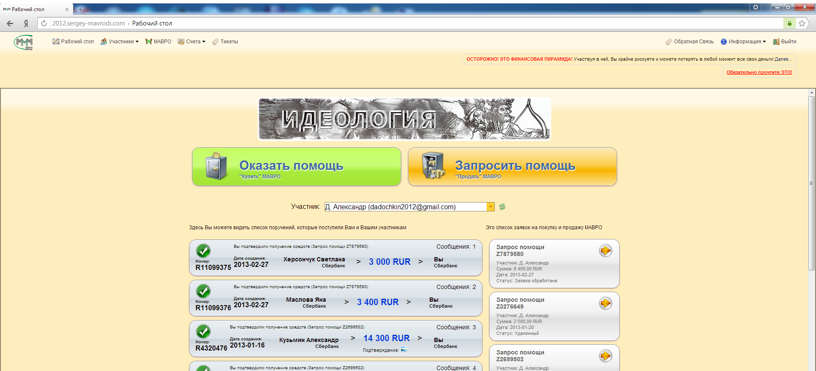
Task: Click the 14 300 RUR amount
Action: [386, 338]
